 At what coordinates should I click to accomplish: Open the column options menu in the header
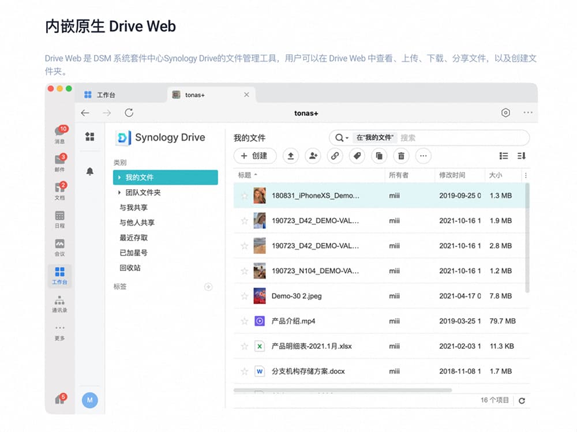tap(526, 175)
